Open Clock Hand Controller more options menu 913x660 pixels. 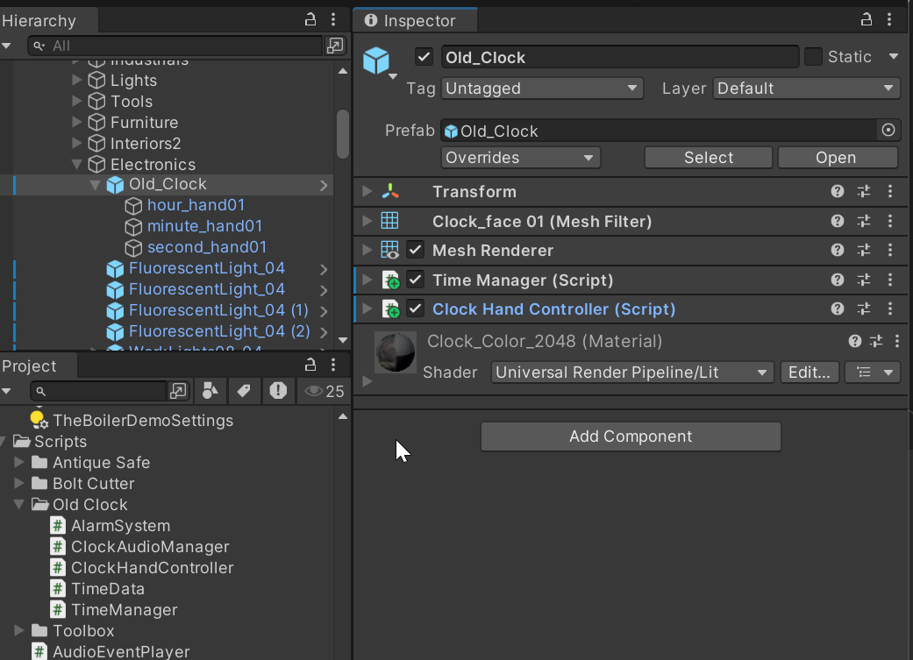[x=889, y=309]
